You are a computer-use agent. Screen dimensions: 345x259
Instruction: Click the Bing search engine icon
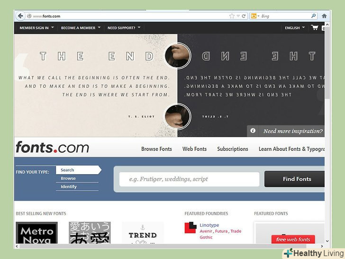[254, 16]
